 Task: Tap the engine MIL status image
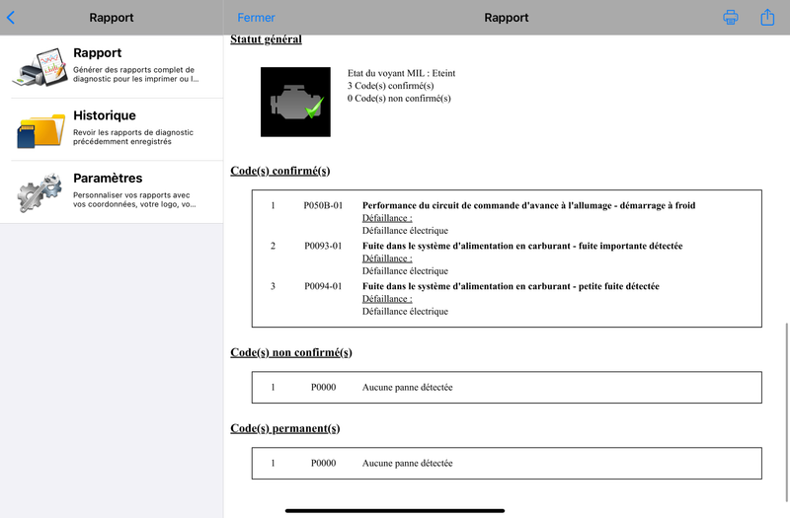(x=295, y=102)
